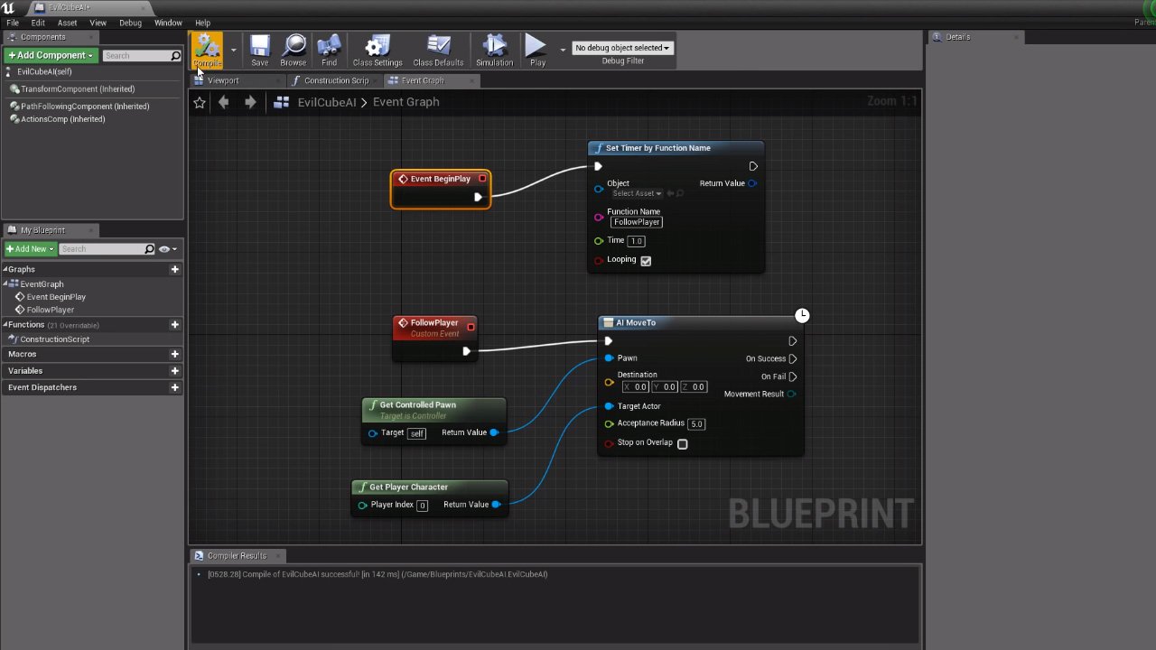Collapse the Graphs section
The image size is (1156, 650).
click(5, 269)
